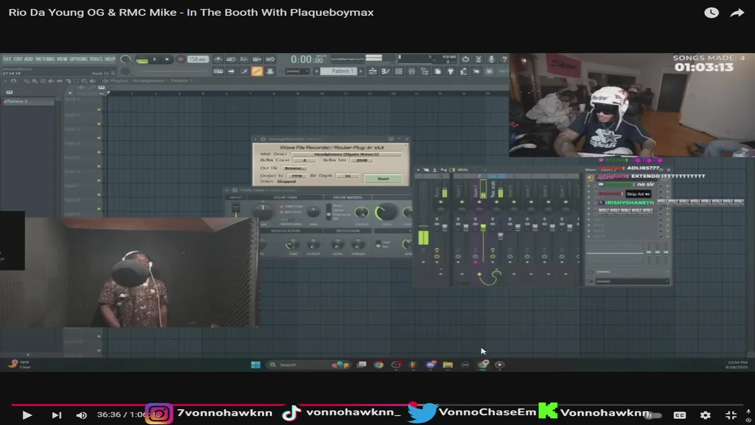Click the arrow left of Pattern 1 selector
Screen dimensions: 755x425
point(317,71)
